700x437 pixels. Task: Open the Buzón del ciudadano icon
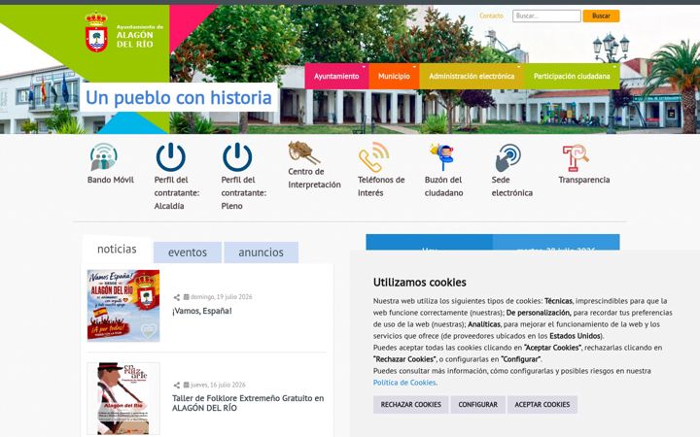pyautogui.click(x=442, y=156)
